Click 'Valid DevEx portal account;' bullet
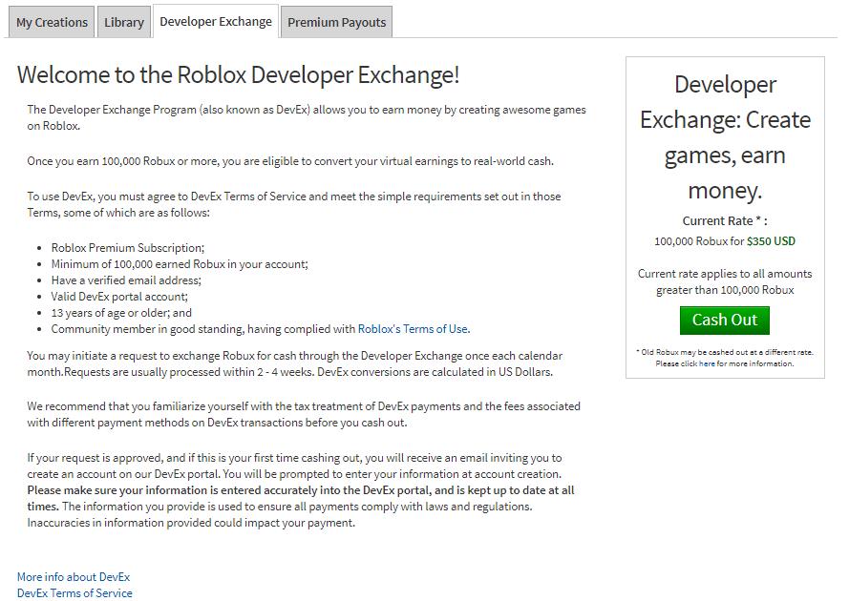The height and width of the screenshot is (601, 849). (x=119, y=297)
